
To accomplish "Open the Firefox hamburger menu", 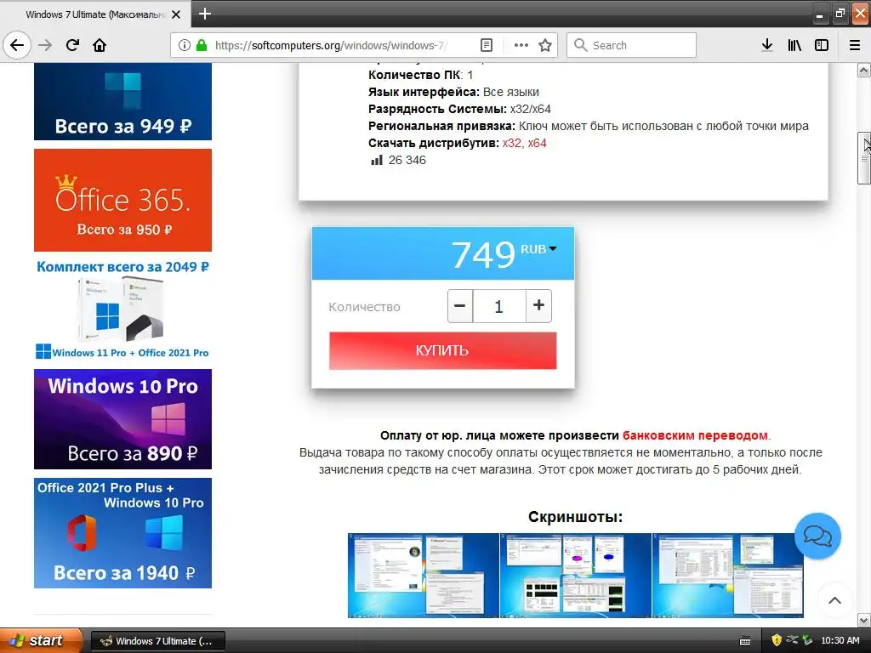I will 855,45.
